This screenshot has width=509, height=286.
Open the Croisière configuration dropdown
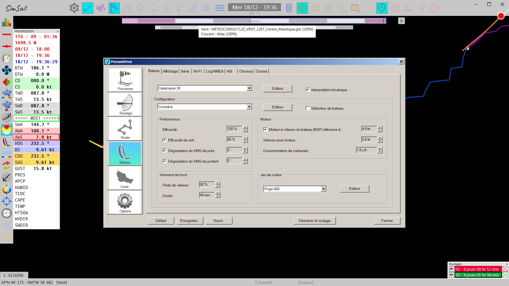tap(249, 107)
